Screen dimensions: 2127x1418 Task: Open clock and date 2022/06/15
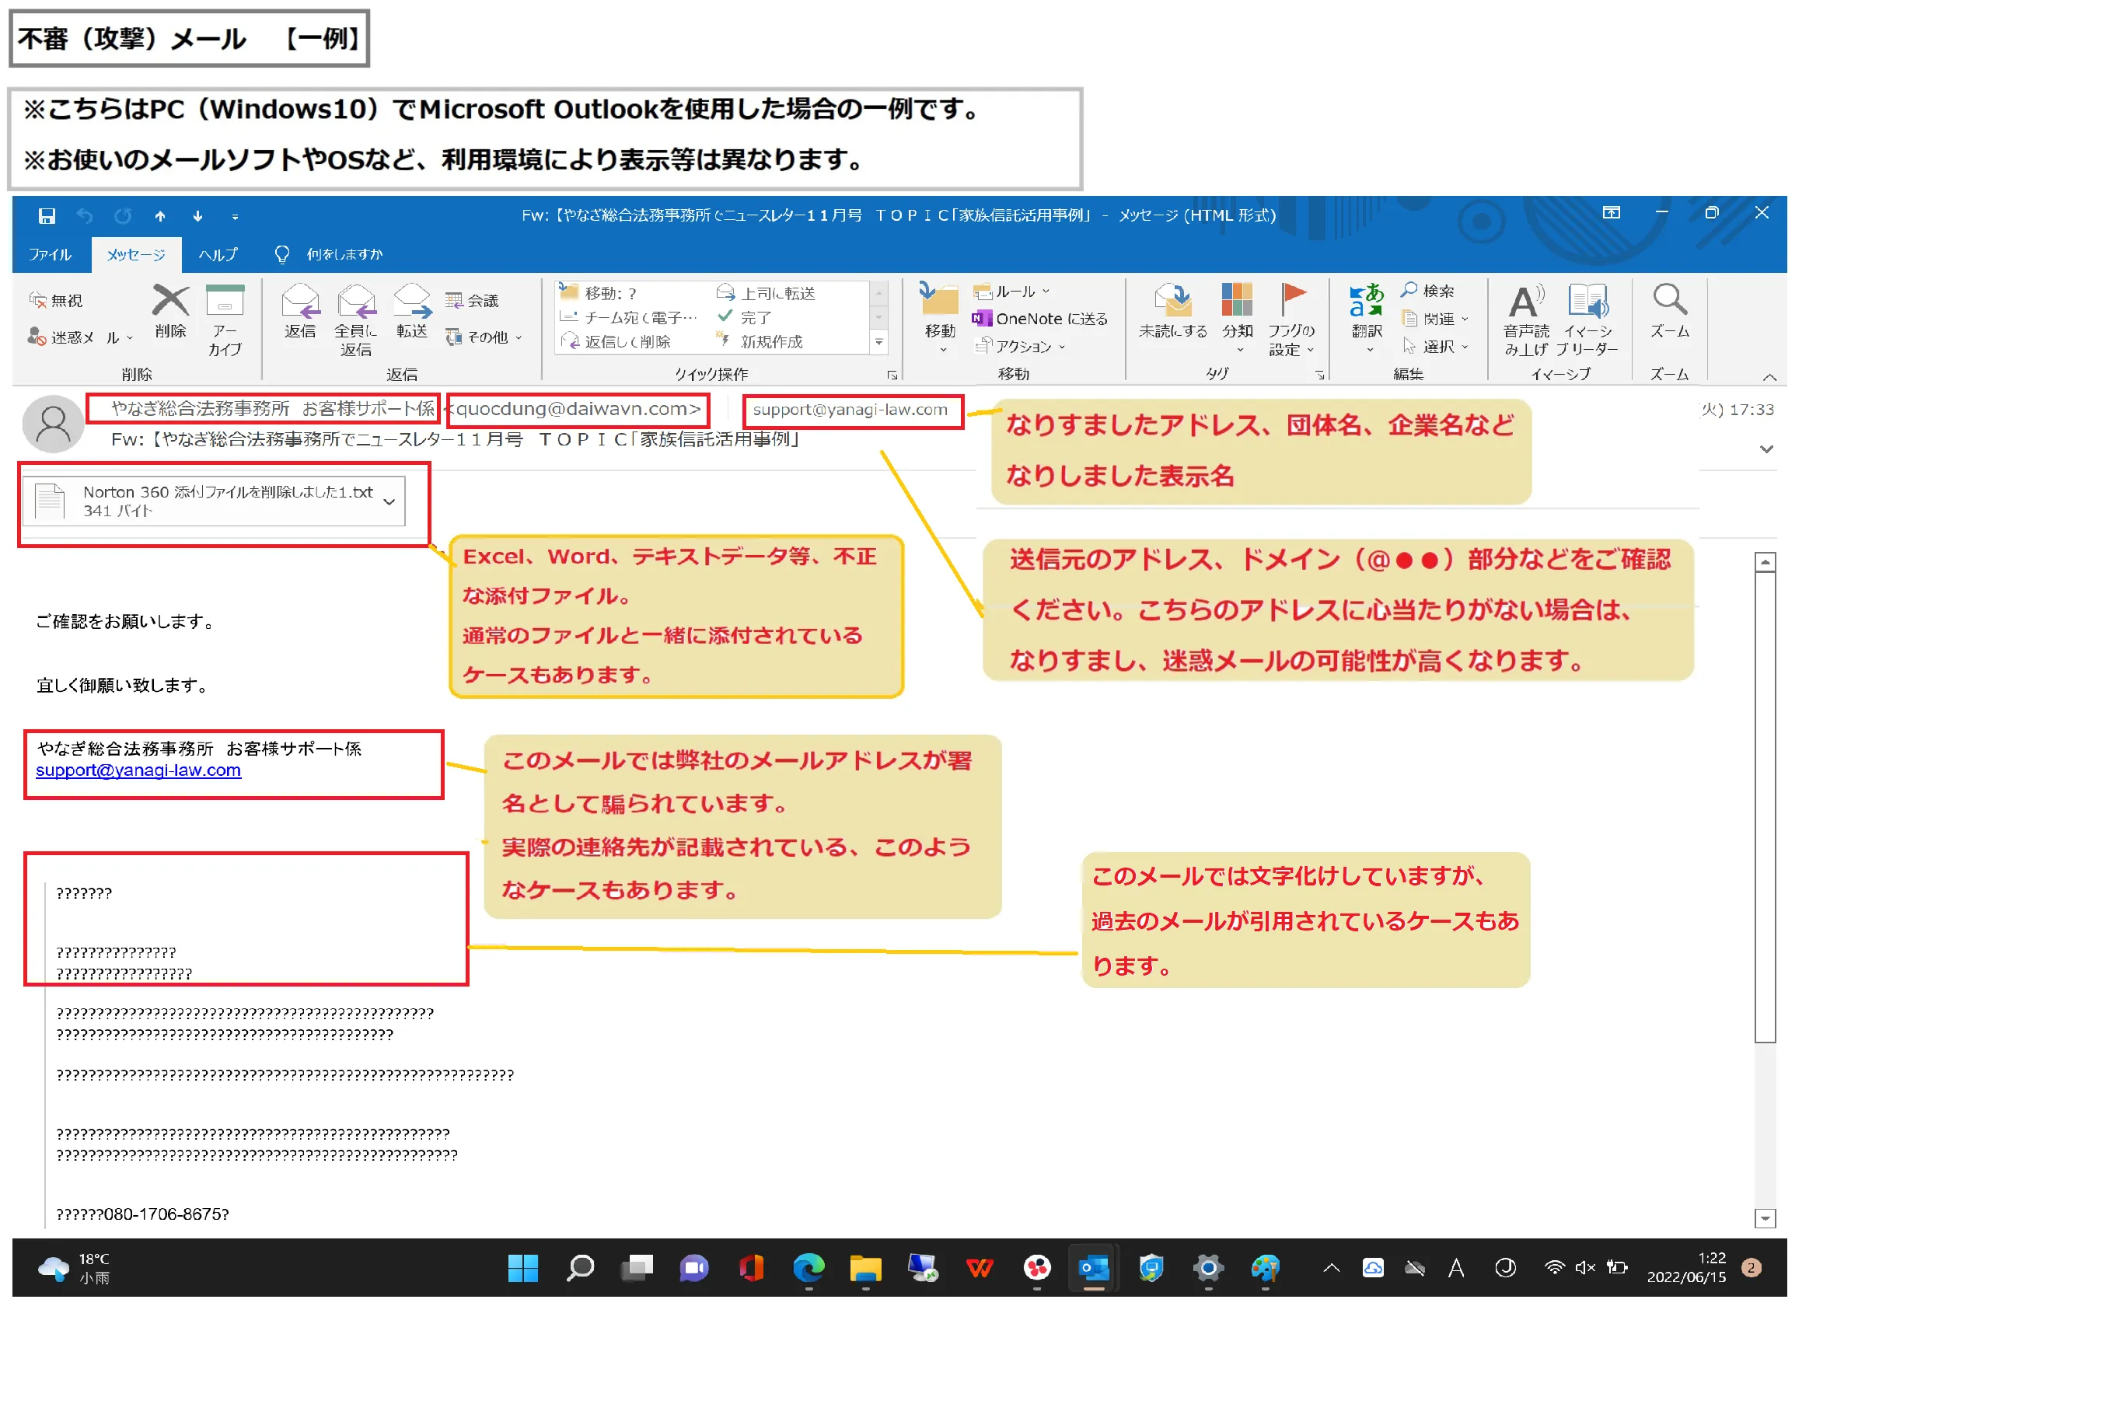click(x=1686, y=1268)
